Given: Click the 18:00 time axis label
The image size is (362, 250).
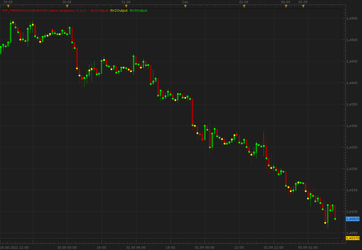Looking at the screenshot, I should pos(170,247).
